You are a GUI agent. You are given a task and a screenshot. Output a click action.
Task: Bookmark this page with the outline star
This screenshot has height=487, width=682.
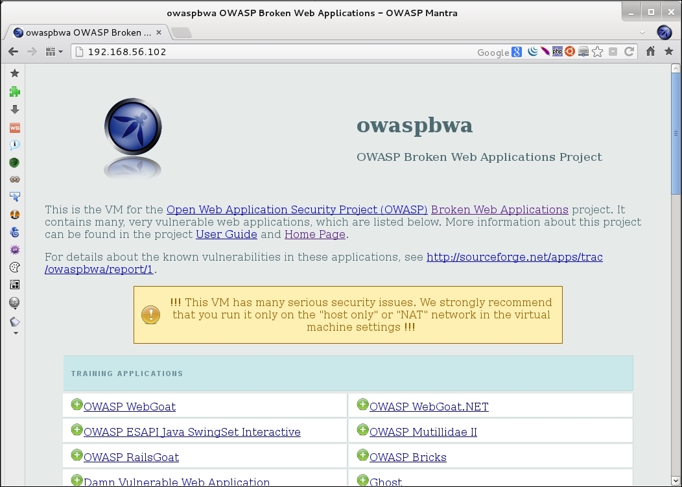click(598, 52)
